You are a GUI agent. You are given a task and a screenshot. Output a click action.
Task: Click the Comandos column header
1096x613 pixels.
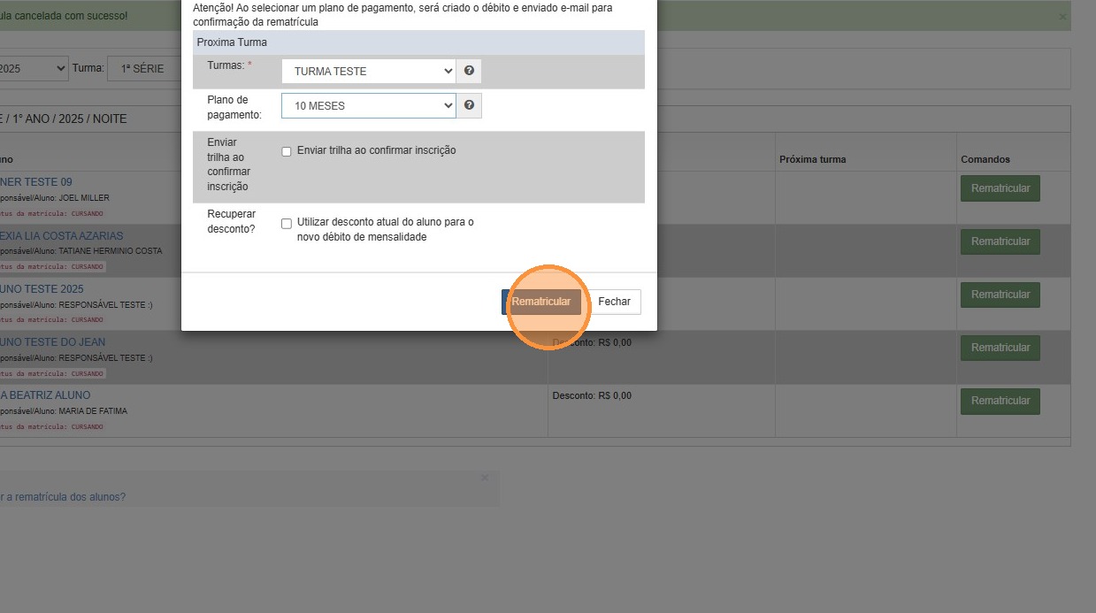point(985,159)
